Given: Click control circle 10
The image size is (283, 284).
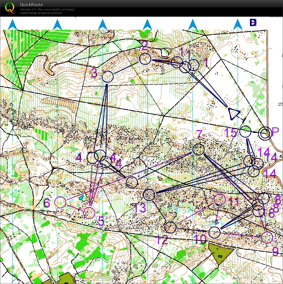Looking at the screenshot, I should point(214,232).
